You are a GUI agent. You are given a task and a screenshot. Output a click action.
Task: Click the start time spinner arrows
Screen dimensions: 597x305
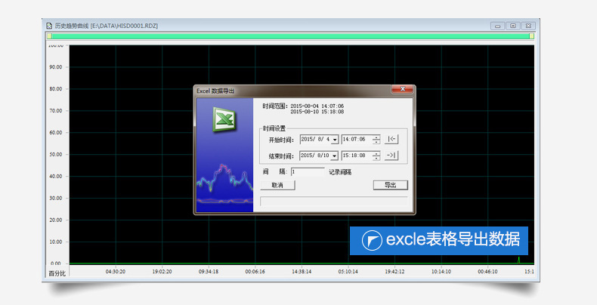[376, 140]
